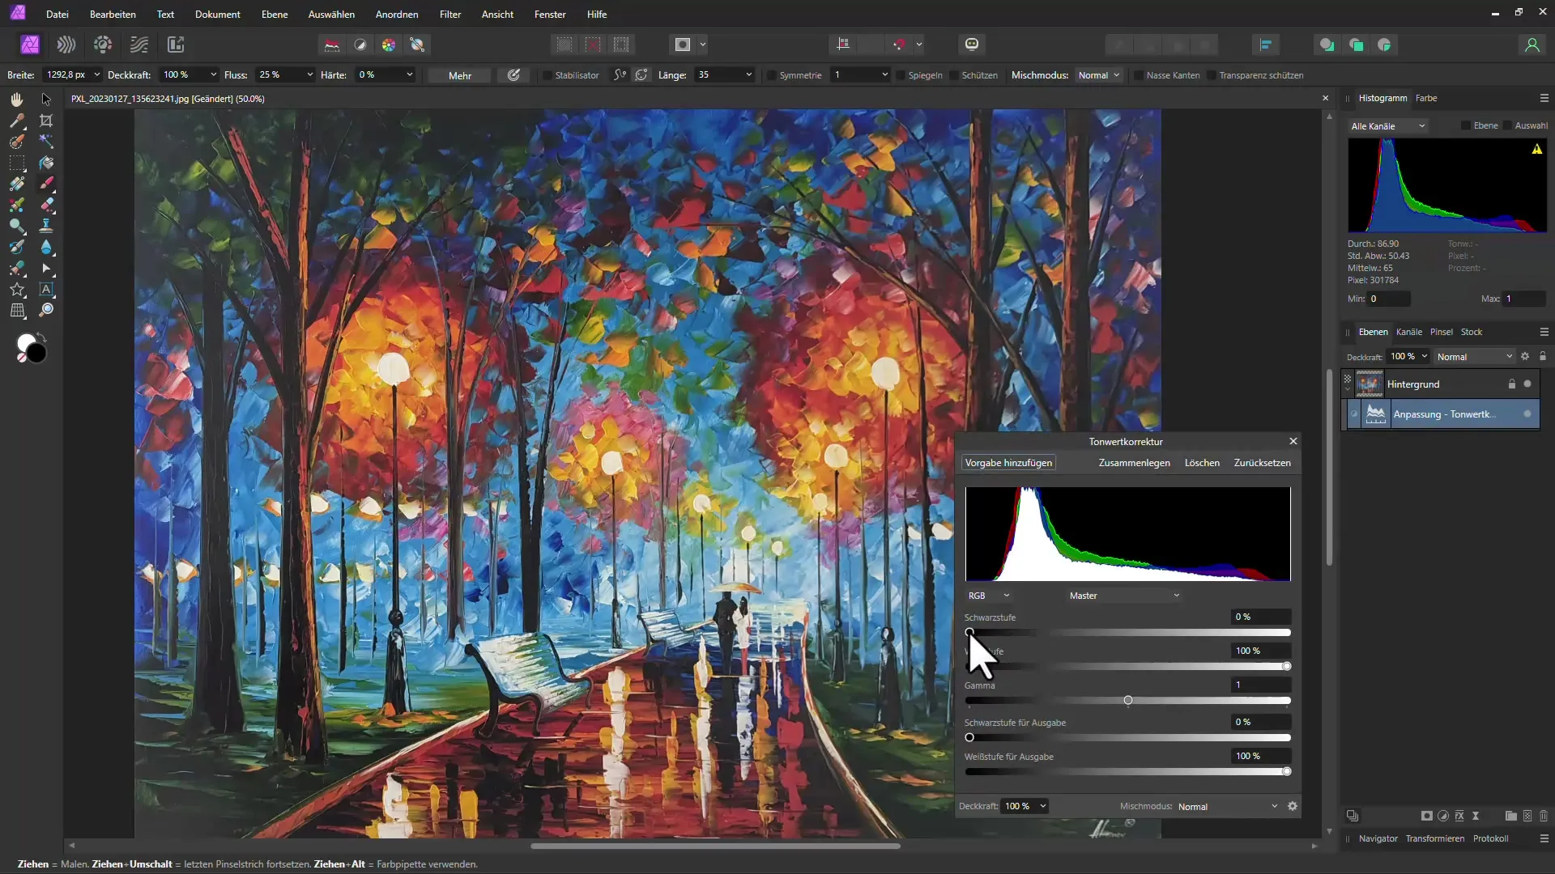Select the Hand view tool

(17, 100)
